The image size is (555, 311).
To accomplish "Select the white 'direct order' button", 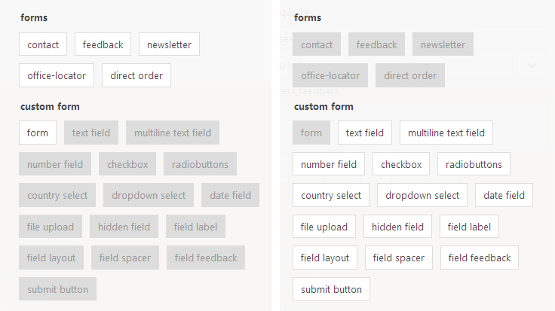I will click(136, 75).
